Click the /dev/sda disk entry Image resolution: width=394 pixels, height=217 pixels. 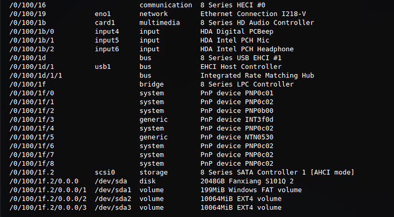coord(111,181)
